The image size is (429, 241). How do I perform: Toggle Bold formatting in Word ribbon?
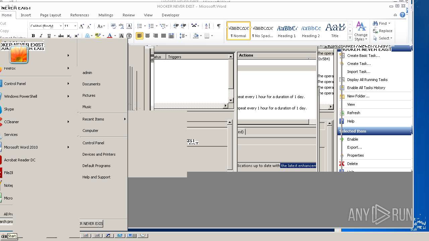tap(33, 36)
